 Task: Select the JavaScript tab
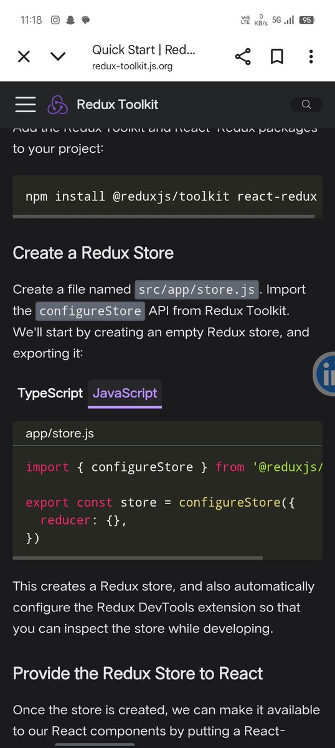tap(125, 394)
